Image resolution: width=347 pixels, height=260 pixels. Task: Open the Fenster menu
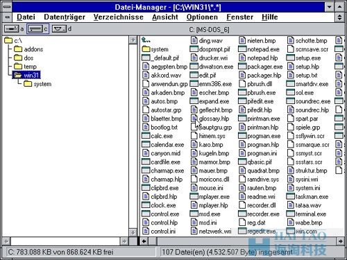[x=240, y=17]
